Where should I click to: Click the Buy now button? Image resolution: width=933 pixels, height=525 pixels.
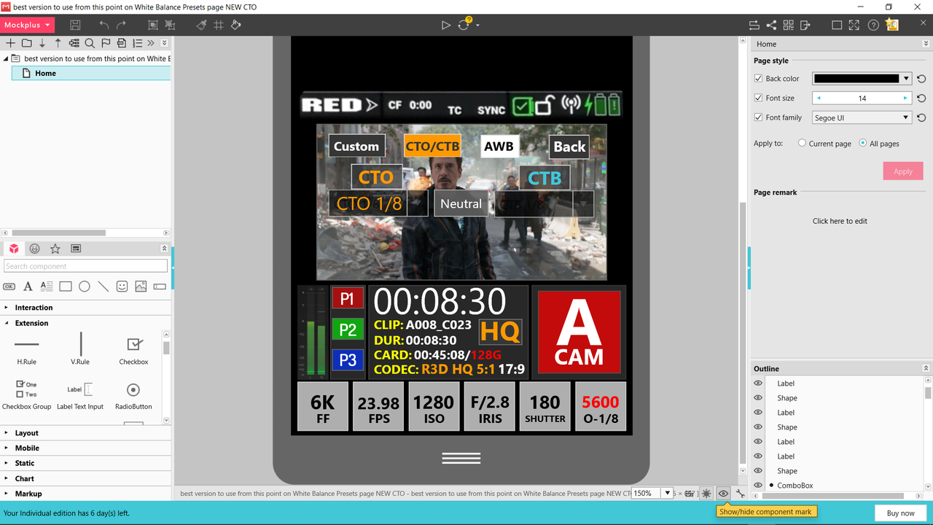(900, 513)
